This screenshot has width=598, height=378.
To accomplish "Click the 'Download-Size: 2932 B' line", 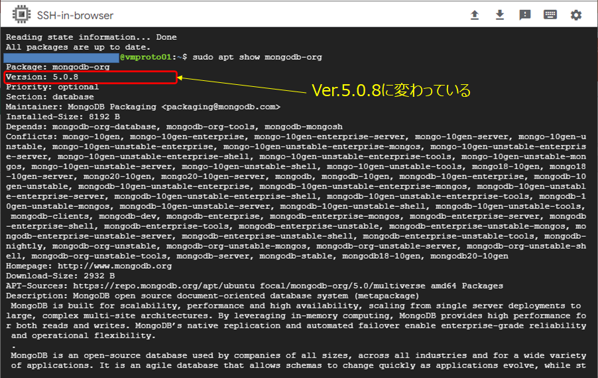I will coord(60,276).
